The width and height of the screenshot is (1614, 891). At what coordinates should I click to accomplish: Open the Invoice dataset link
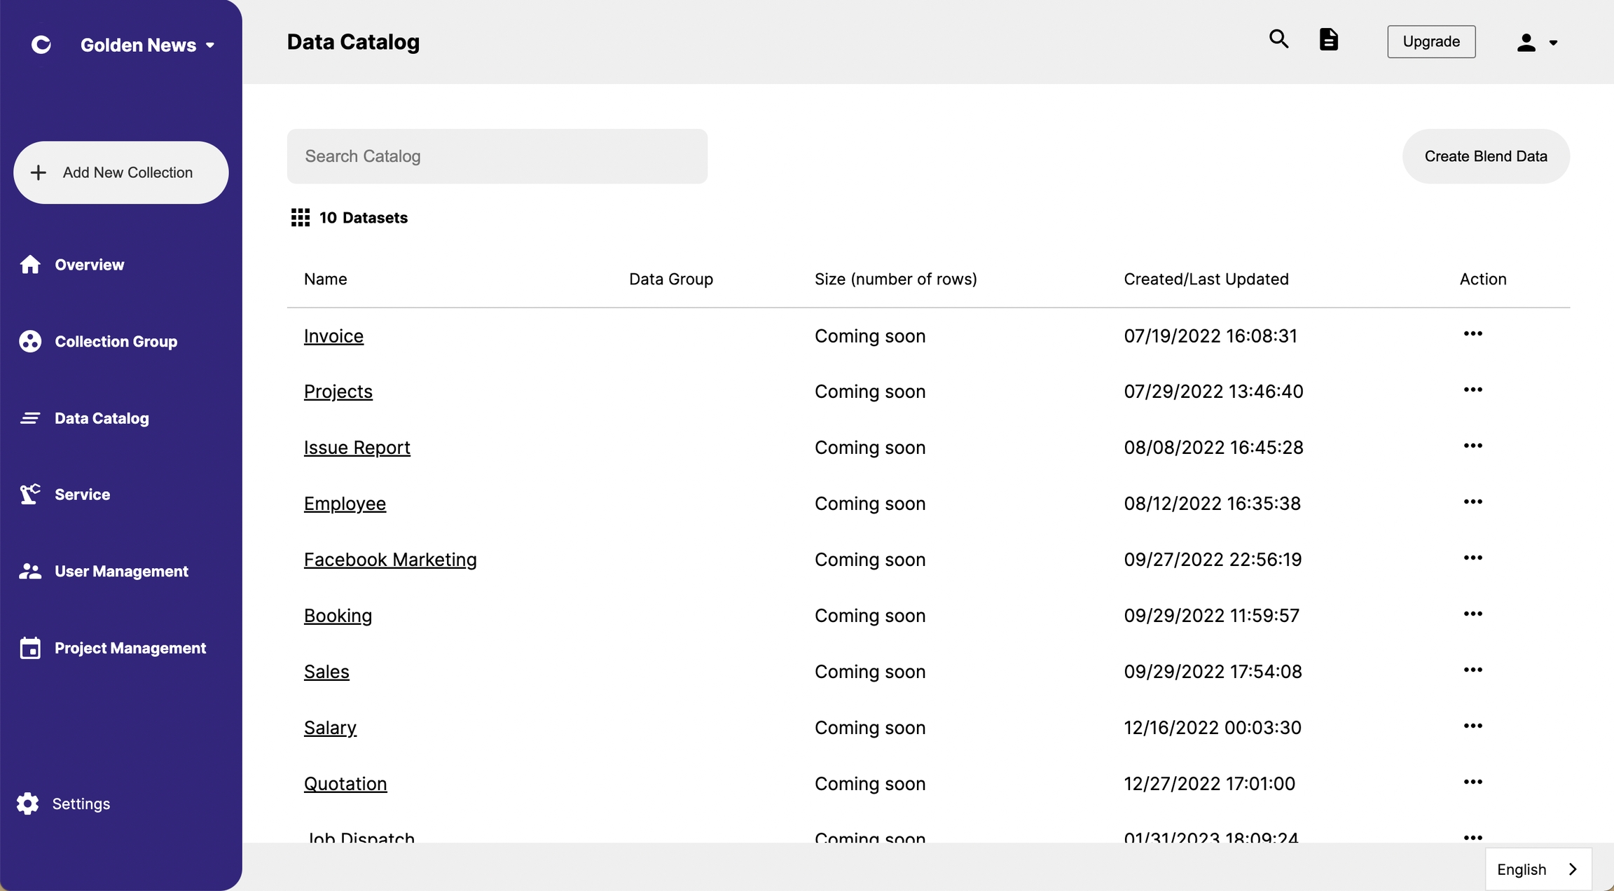(x=333, y=336)
